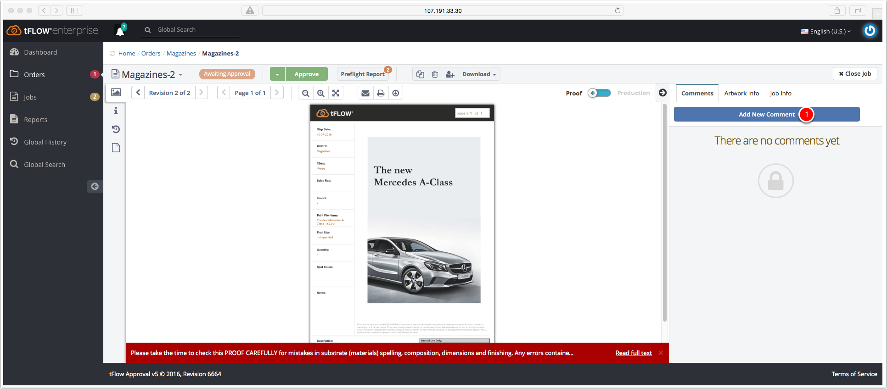Viewport: 887px width, 389px height.
Task: Click the envelope email icon
Action: tap(365, 93)
